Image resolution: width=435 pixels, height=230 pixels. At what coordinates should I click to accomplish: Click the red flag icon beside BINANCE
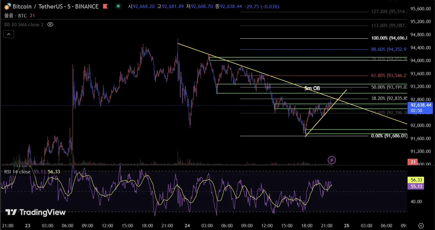105,6
